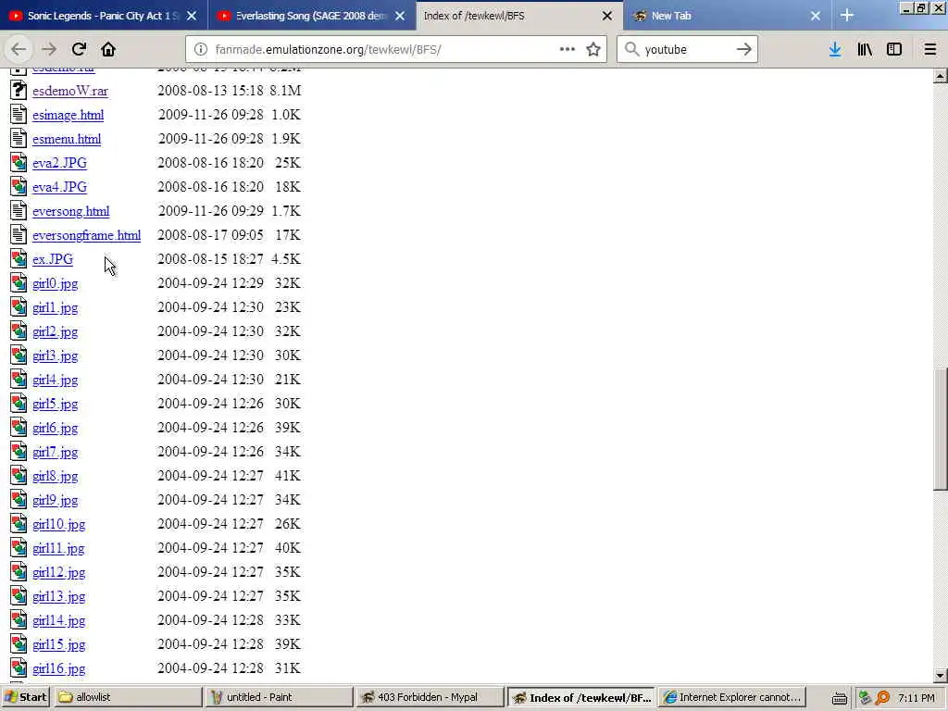Select the 41K size of girl8.jpg
The image size is (948, 711).
pyautogui.click(x=288, y=476)
